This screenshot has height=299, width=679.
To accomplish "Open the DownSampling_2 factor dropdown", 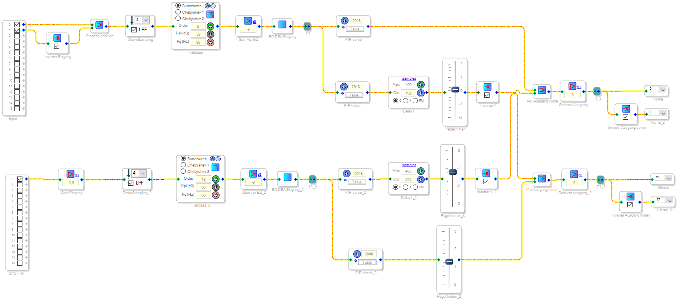I will pyautogui.click(x=143, y=173).
